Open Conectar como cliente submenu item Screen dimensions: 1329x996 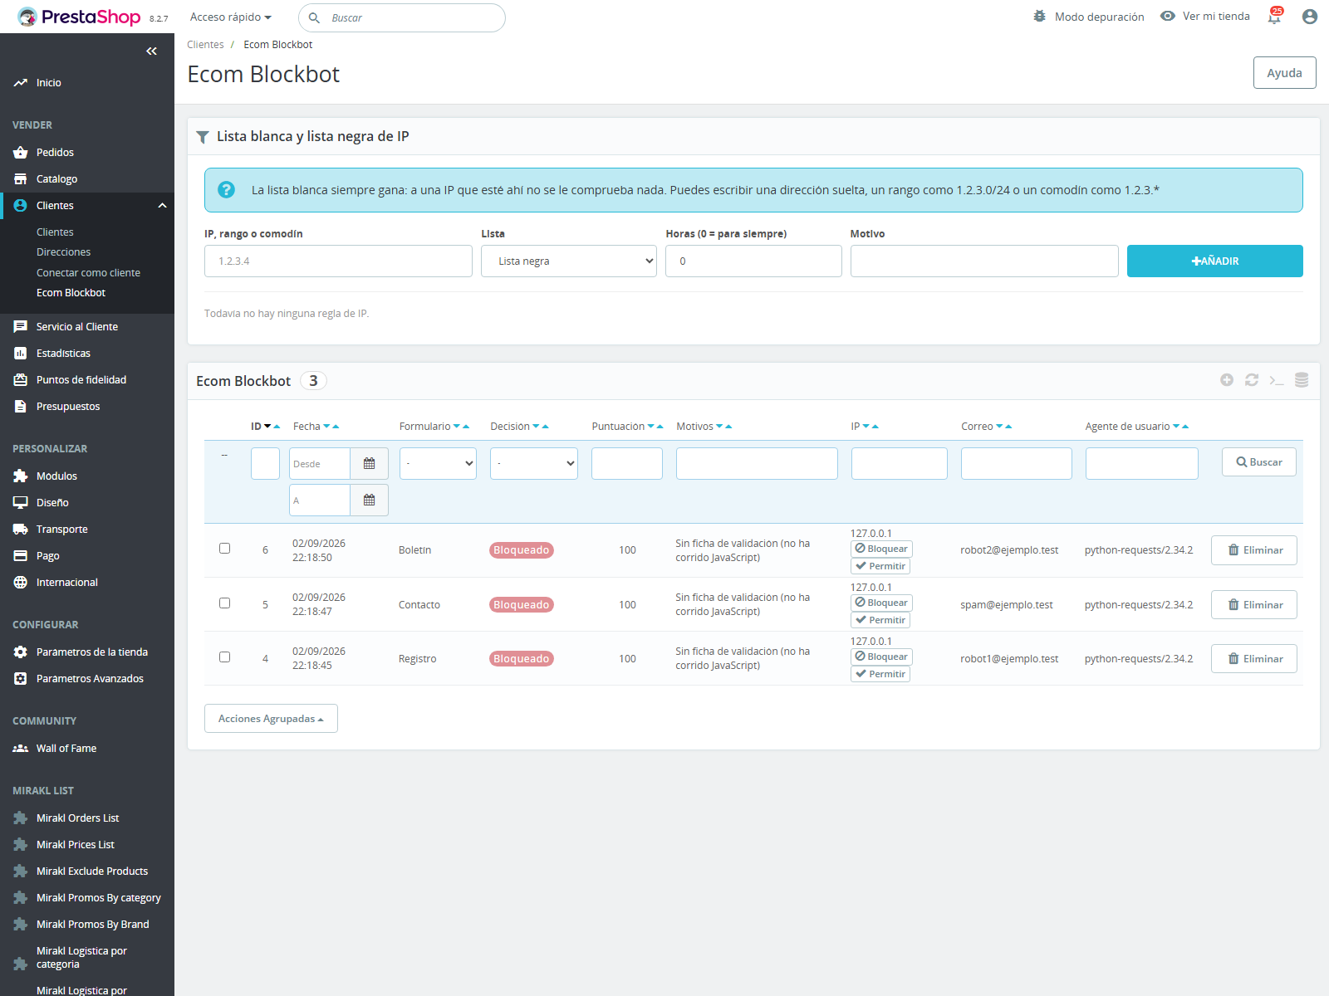pyautogui.click(x=88, y=273)
